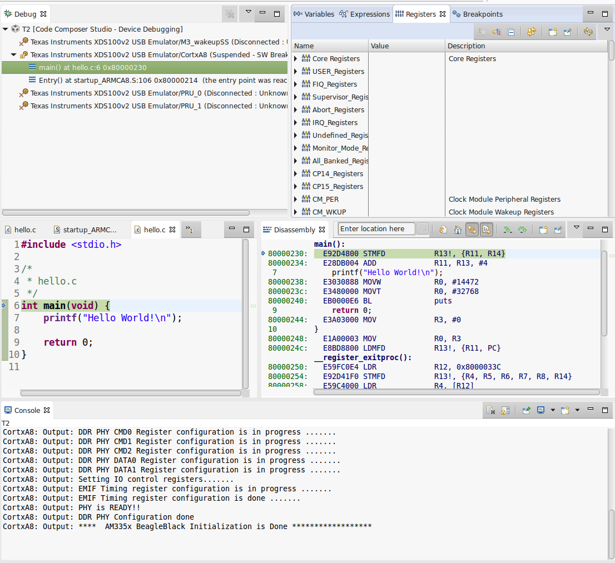Toggle Show Source in Disassembly toolbar
The height and width of the screenshot is (563, 615).
tap(485, 229)
